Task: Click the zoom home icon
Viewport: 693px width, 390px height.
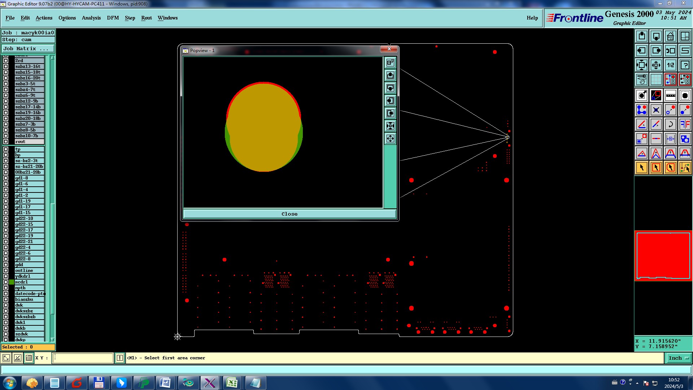Action: point(670,36)
